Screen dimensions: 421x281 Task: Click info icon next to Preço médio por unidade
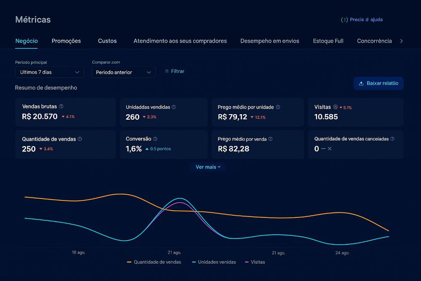[x=278, y=107]
